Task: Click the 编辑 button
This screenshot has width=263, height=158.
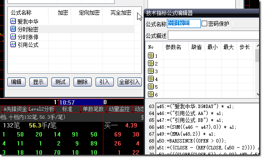Action: pos(16,82)
